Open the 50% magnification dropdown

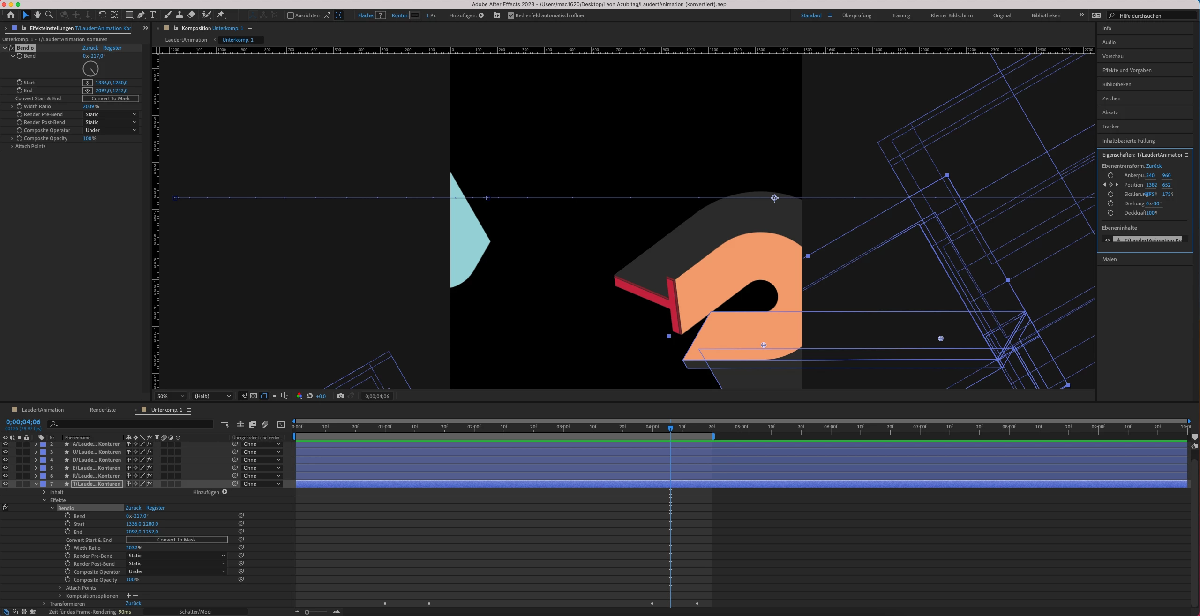(x=171, y=396)
